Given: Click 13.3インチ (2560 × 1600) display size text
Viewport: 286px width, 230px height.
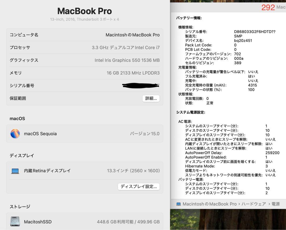Looking at the screenshot, I should (133, 171).
